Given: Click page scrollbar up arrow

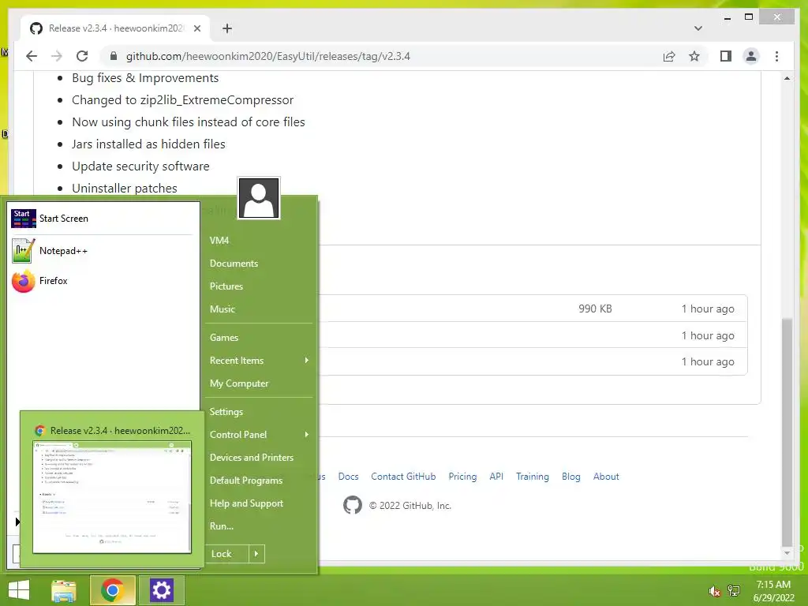Looking at the screenshot, I should pyautogui.click(x=787, y=78).
